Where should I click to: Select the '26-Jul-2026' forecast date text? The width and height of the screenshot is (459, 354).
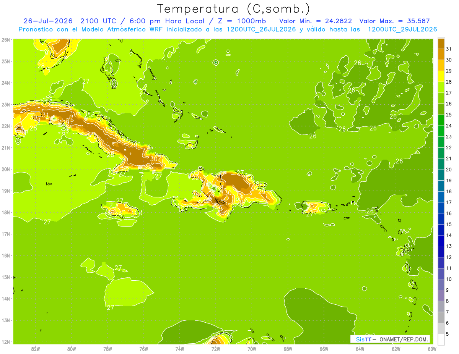48,21
